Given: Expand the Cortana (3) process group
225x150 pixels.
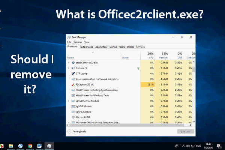Looking at the screenshot, I should pos(69,68).
